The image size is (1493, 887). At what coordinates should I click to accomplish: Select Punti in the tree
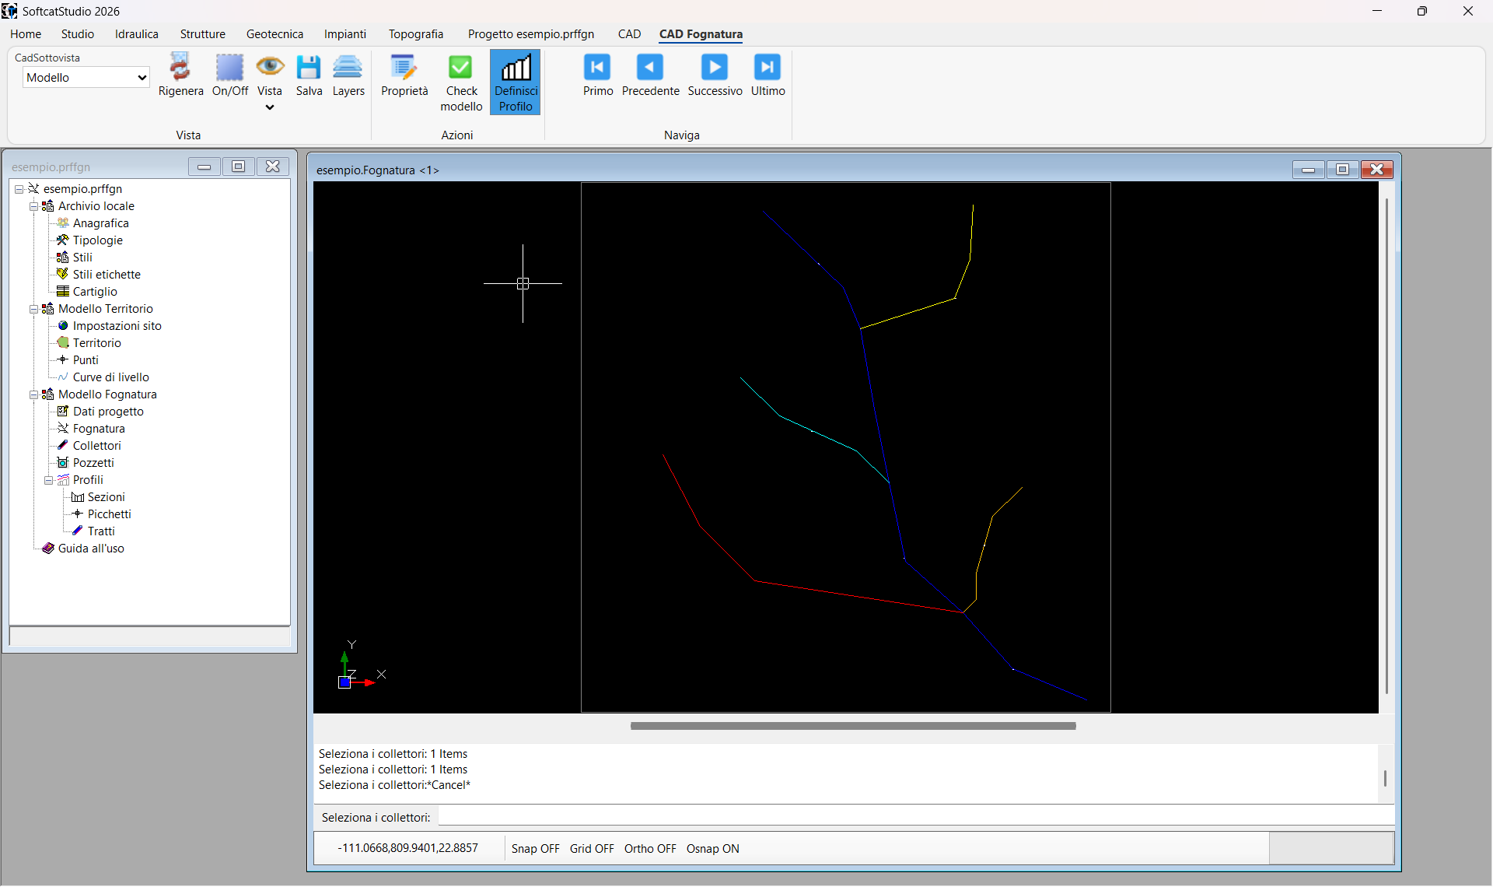pyautogui.click(x=86, y=360)
